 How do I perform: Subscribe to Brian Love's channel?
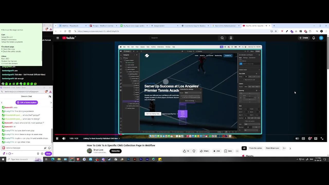[115, 151]
